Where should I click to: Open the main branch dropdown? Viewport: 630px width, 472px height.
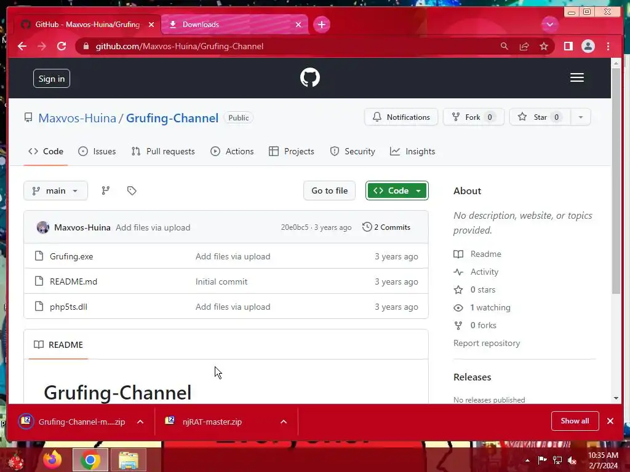tap(55, 191)
